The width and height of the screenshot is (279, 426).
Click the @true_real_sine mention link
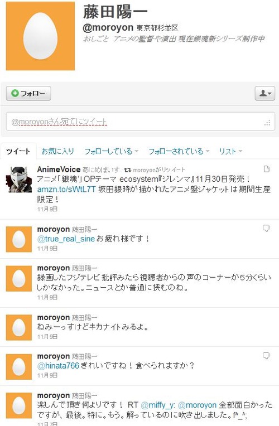tap(66, 239)
